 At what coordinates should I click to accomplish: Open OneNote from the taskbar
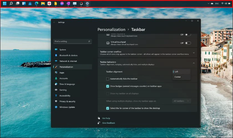(x=68, y=3)
